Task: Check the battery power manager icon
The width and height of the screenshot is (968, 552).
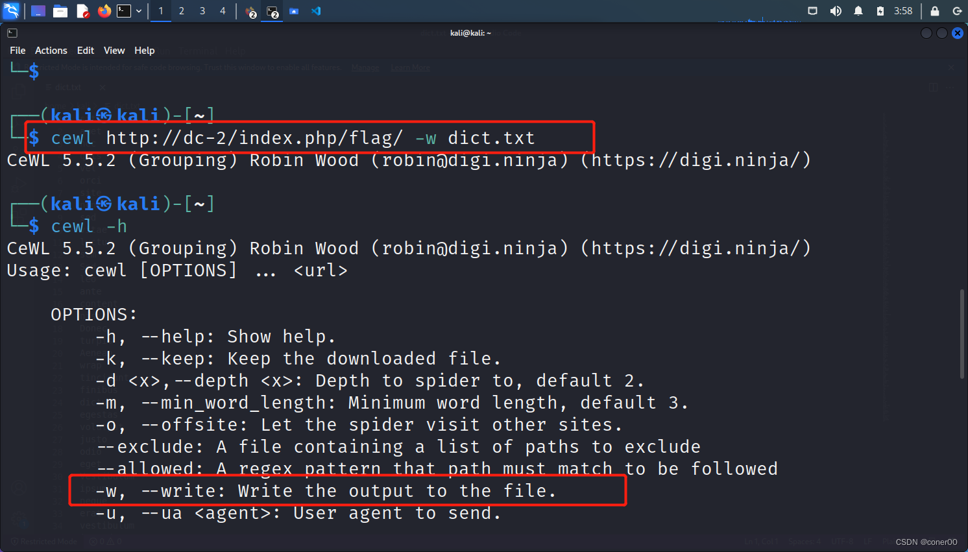Action: pos(880,11)
